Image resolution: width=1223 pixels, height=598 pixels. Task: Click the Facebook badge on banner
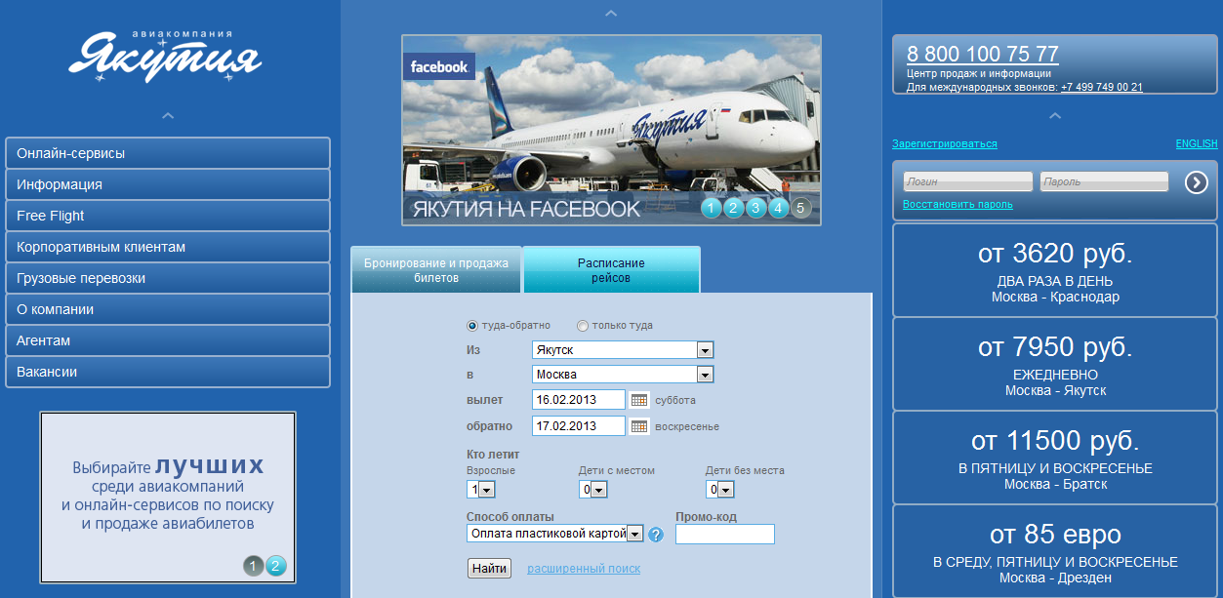coord(439,67)
